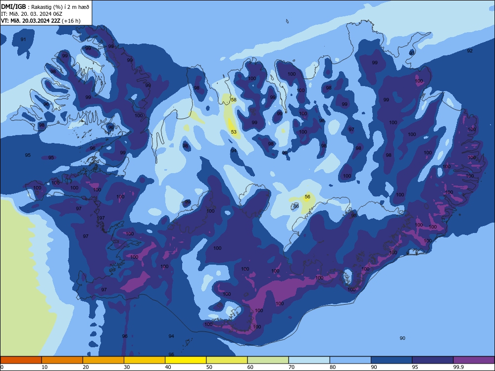495x371 pixels.
Task: Click the '99.9' tick label on color scale
Action: click(x=458, y=367)
